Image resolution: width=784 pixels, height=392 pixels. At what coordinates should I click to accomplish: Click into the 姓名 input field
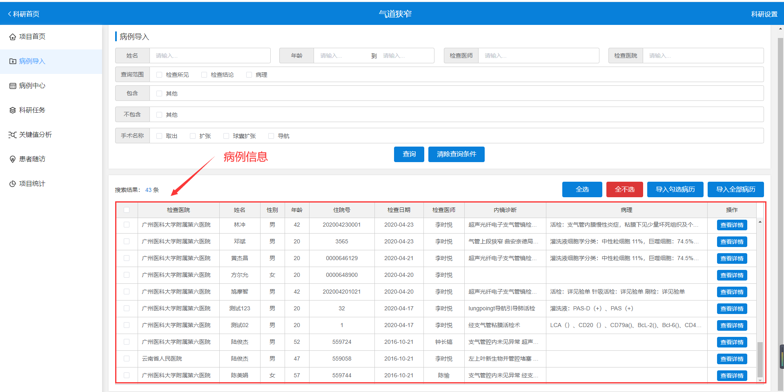coord(210,56)
